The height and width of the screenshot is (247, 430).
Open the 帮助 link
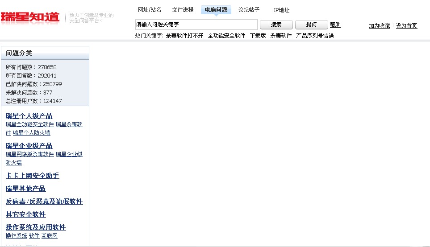335,25
